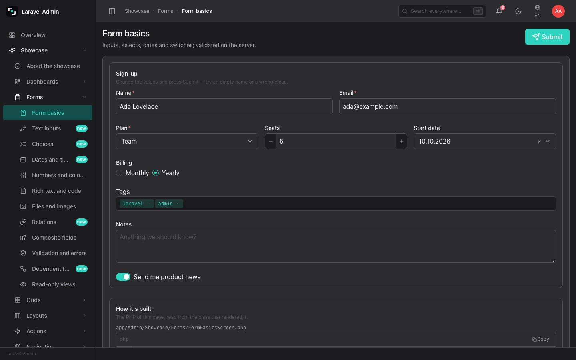The image size is (576, 360).
Task: Click the Laravel Admin logo icon
Action: [x=12, y=12]
